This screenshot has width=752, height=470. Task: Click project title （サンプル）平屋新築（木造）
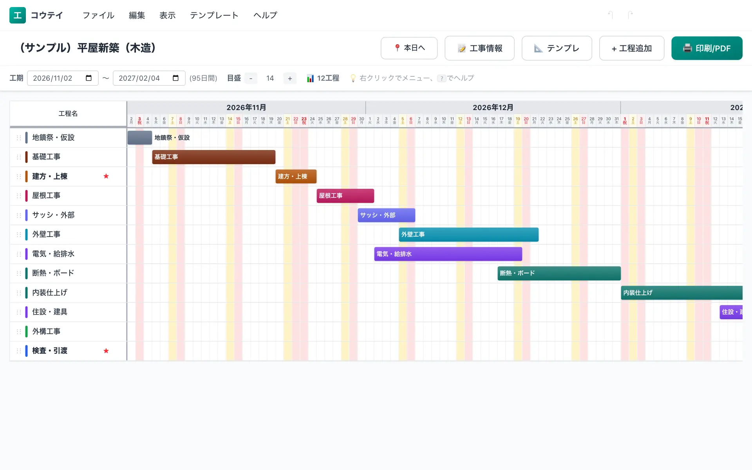click(x=88, y=48)
